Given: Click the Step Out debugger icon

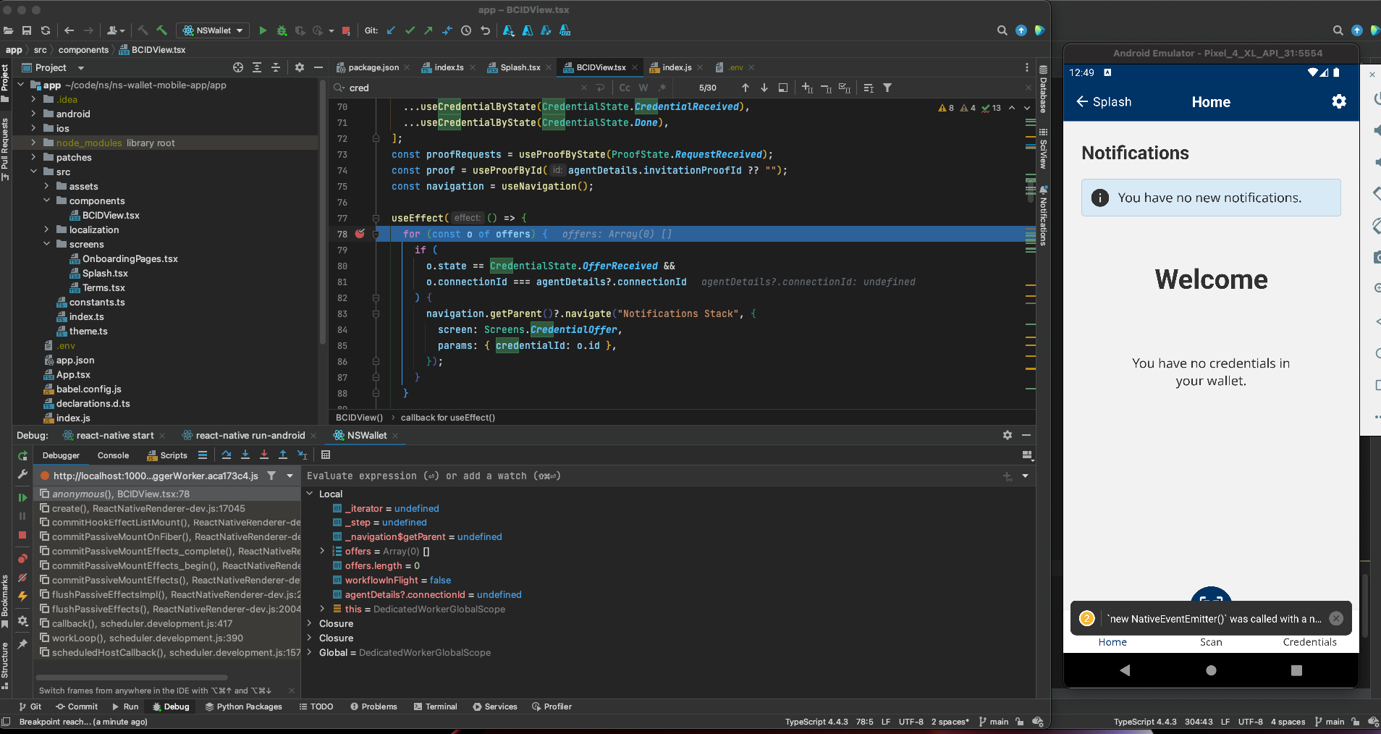Looking at the screenshot, I should click(x=283, y=455).
